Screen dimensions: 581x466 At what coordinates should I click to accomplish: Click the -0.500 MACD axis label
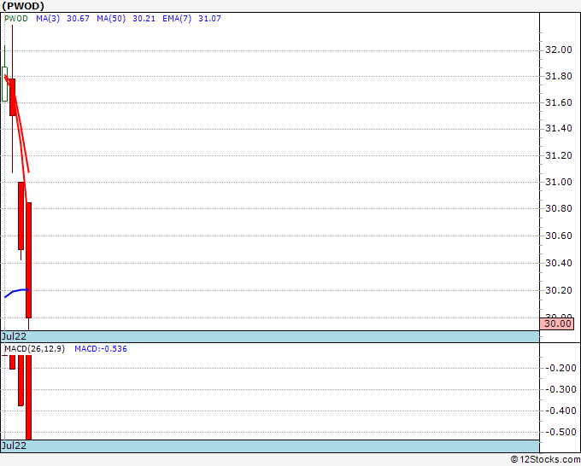[x=560, y=433]
